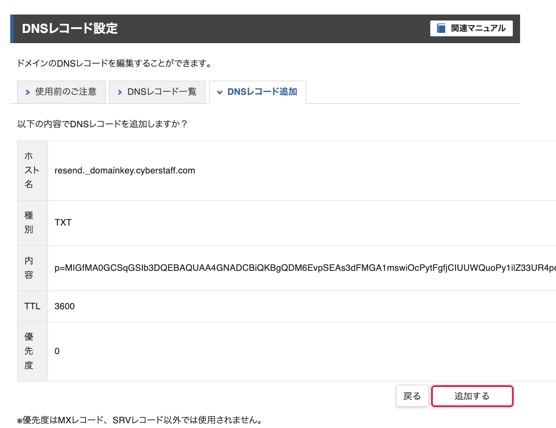
Task: Click the down arrow on DNSレコード追加 tab
Action: pyautogui.click(x=220, y=92)
